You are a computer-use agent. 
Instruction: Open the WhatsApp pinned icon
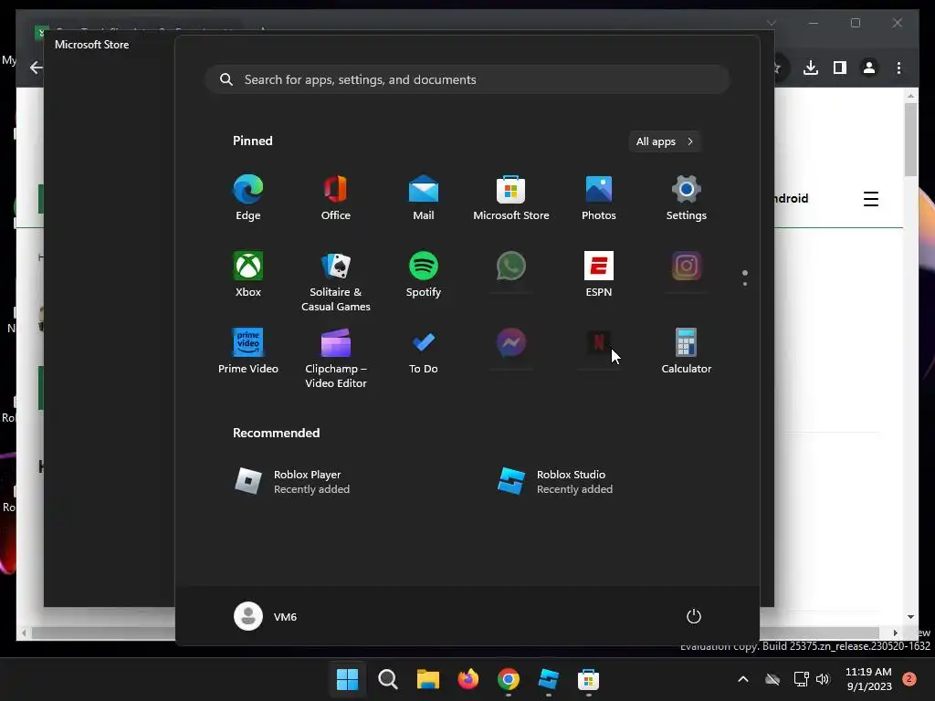click(x=511, y=267)
